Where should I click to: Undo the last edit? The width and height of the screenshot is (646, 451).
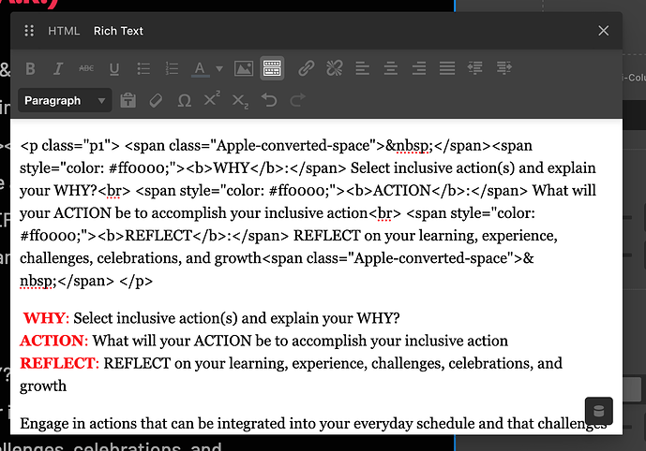pos(269,100)
